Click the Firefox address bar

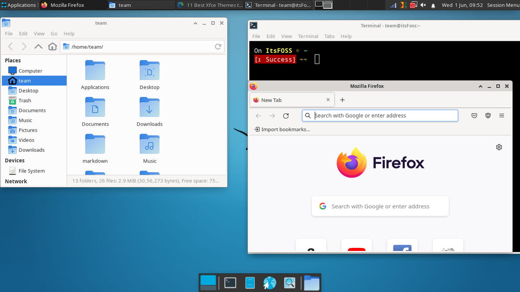pos(380,116)
